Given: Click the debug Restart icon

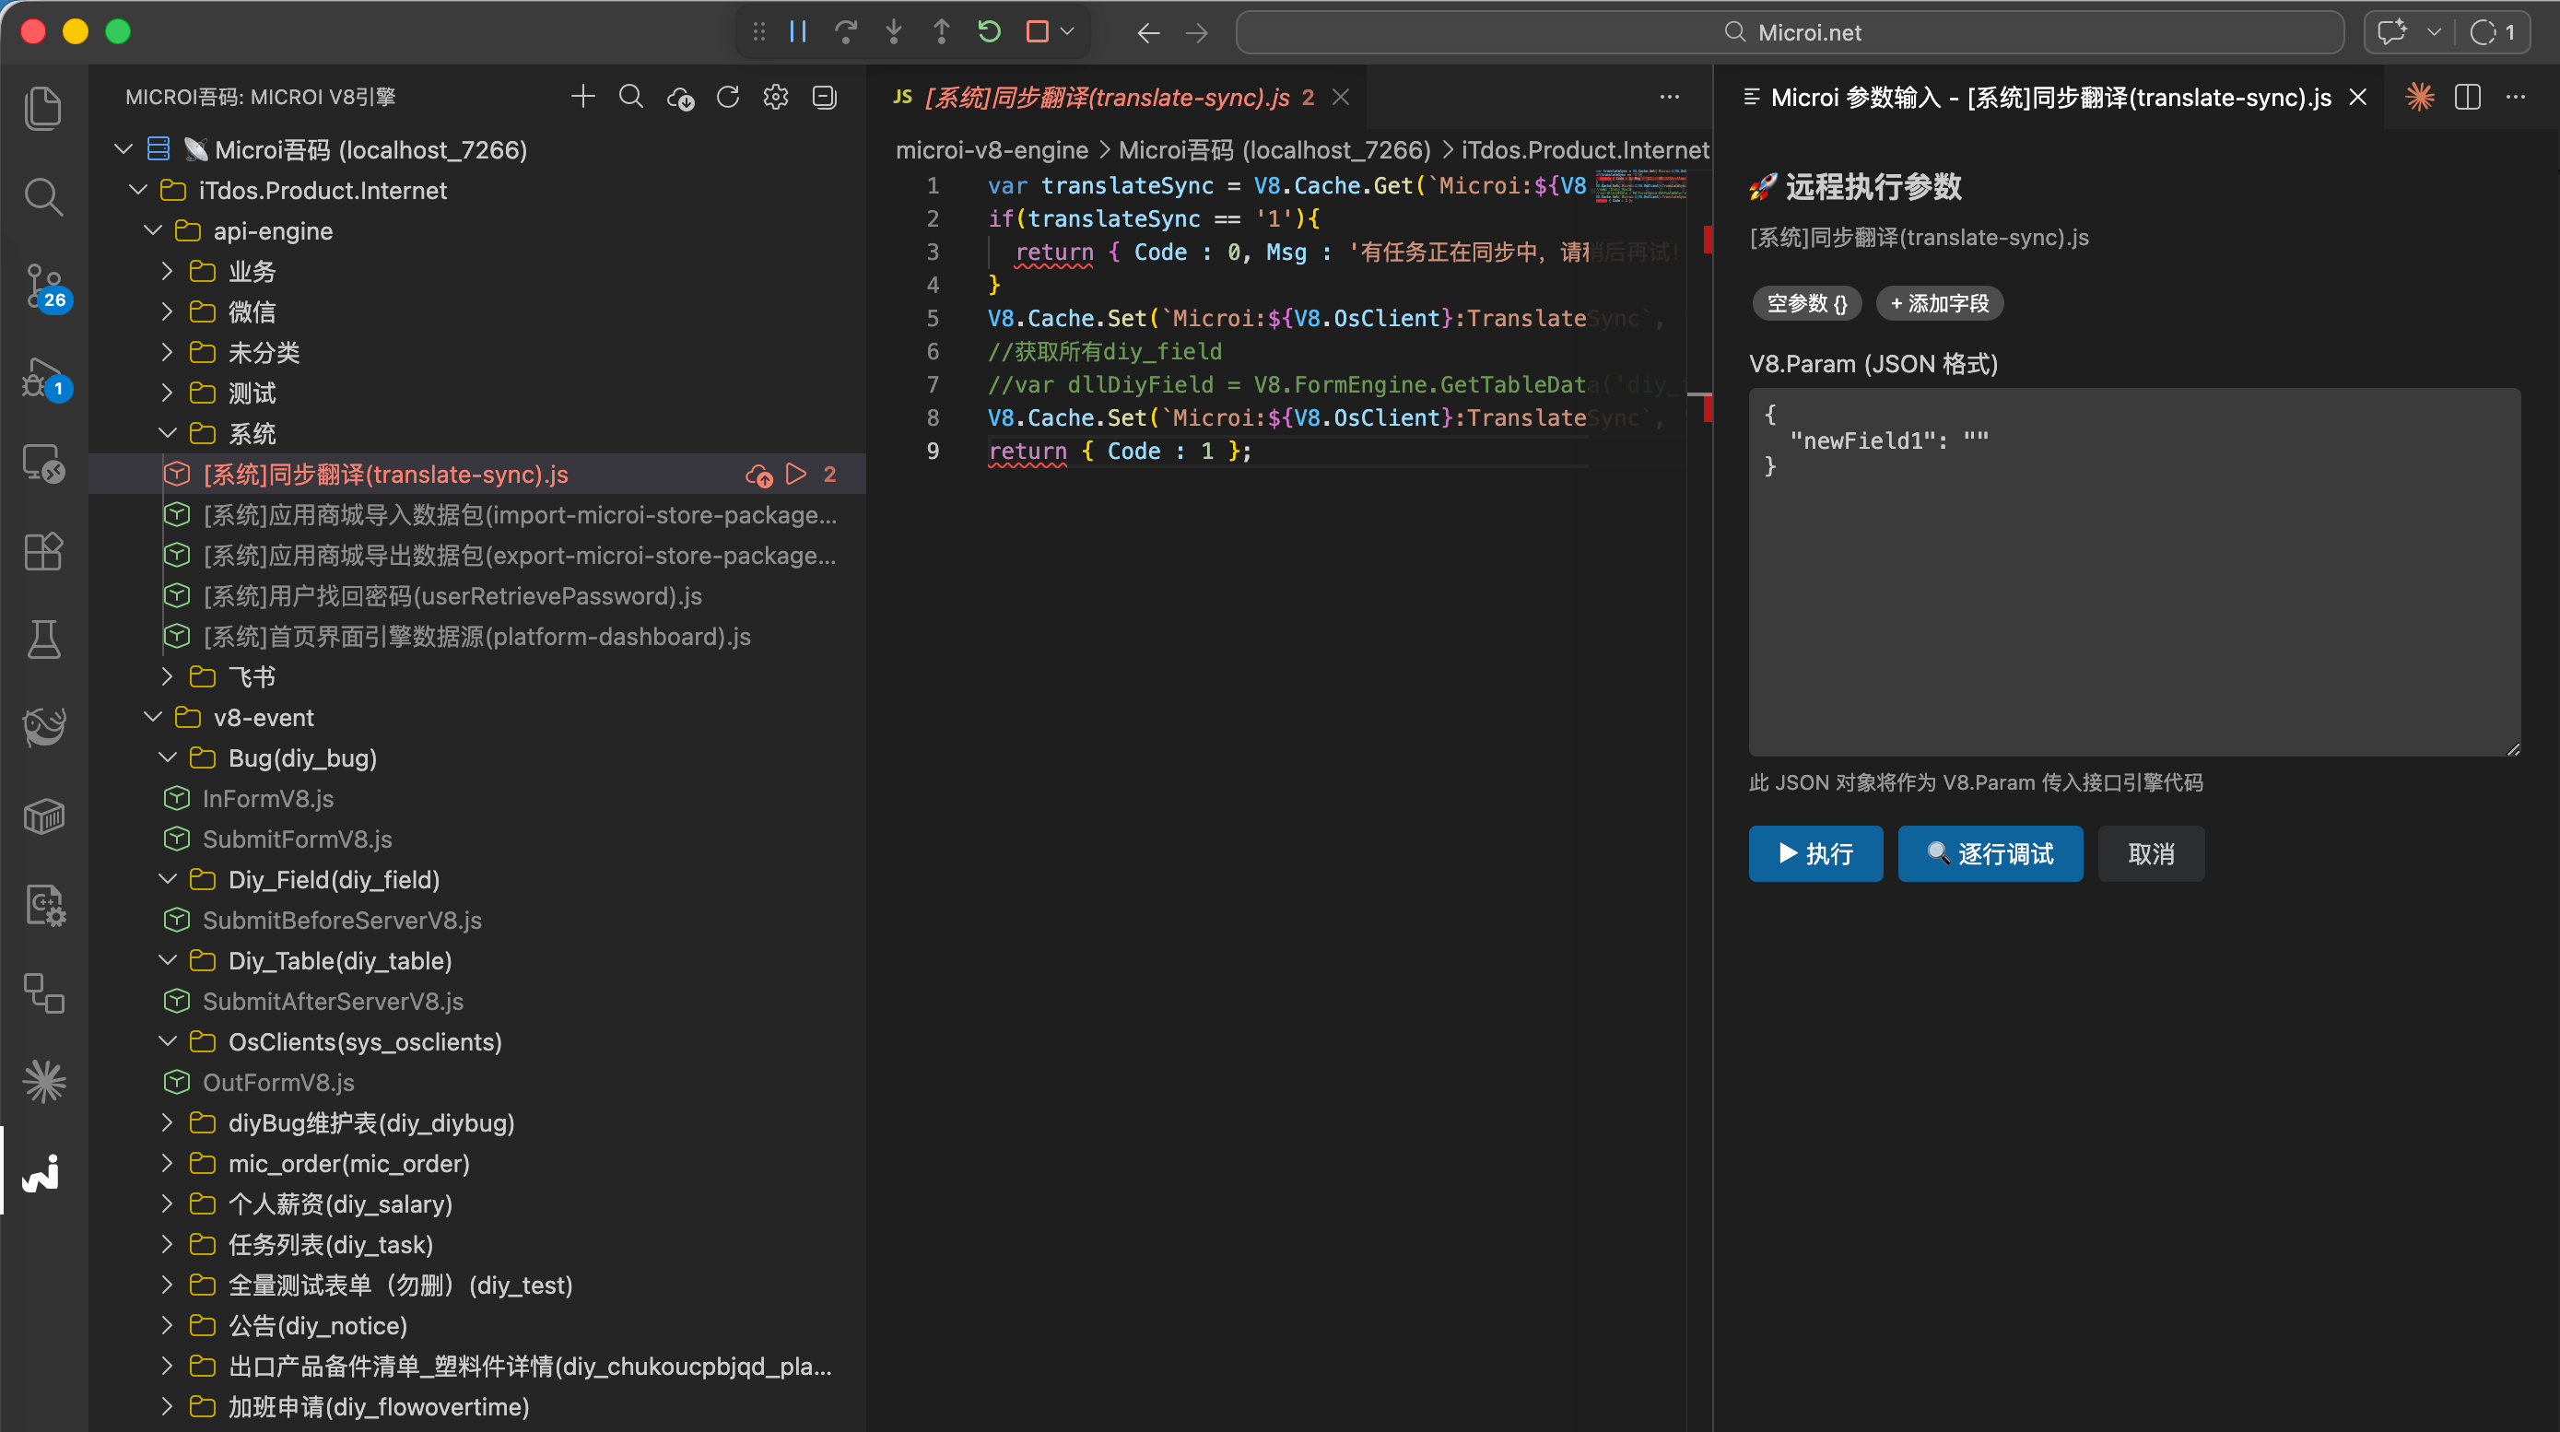Looking at the screenshot, I should 989,32.
